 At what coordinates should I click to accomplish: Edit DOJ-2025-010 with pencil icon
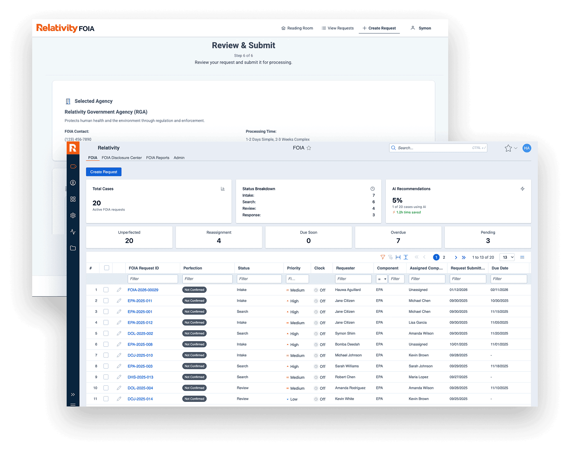click(119, 355)
